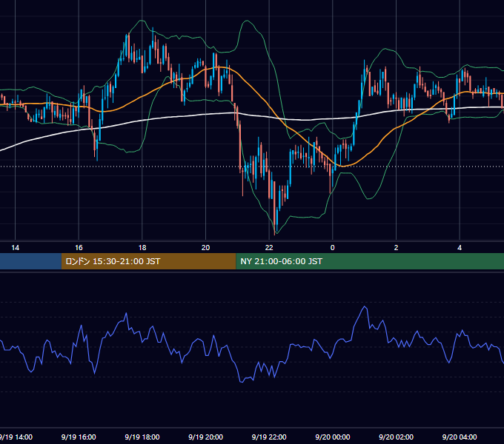Click the '9/20 04:00' date label
The height and width of the screenshot is (444, 504).
460,437
